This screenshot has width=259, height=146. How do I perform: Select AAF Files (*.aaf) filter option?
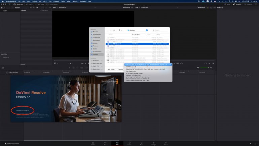tap(132, 67)
